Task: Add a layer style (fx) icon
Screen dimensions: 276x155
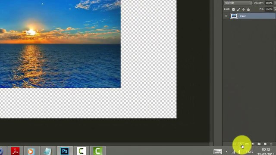Action: (x=241, y=144)
